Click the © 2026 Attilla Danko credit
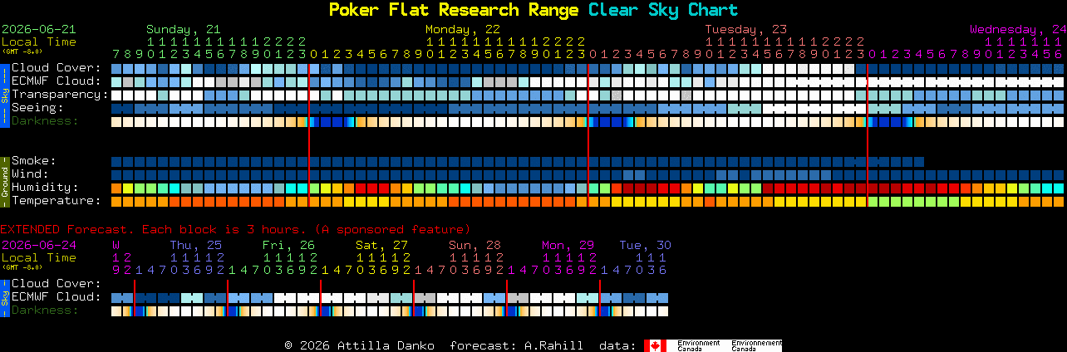Viewport: 1067px width, 352px height. tap(361, 345)
